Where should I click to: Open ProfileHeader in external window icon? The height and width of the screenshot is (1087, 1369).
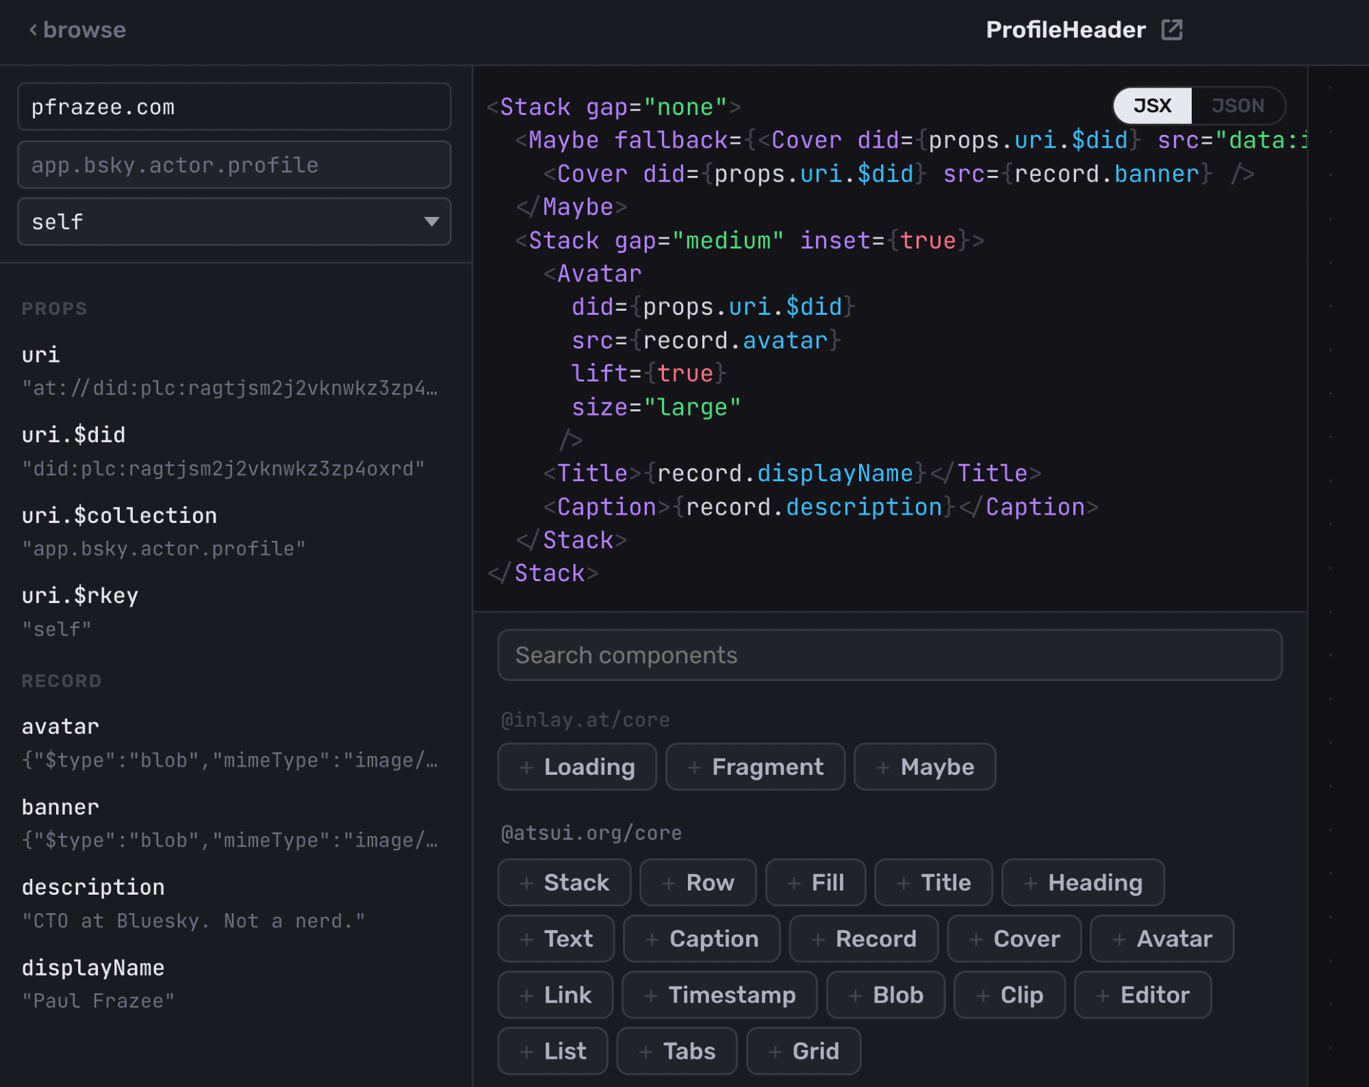(1172, 29)
